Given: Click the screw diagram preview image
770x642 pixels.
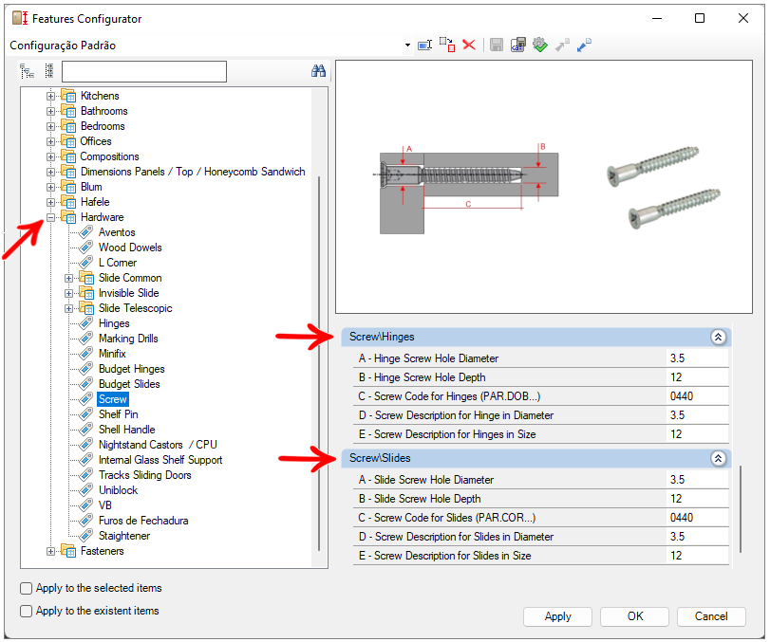Looking at the screenshot, I should pos(544,187).
